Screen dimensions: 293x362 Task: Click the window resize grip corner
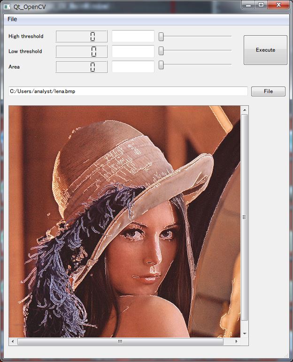pos(286,356)
